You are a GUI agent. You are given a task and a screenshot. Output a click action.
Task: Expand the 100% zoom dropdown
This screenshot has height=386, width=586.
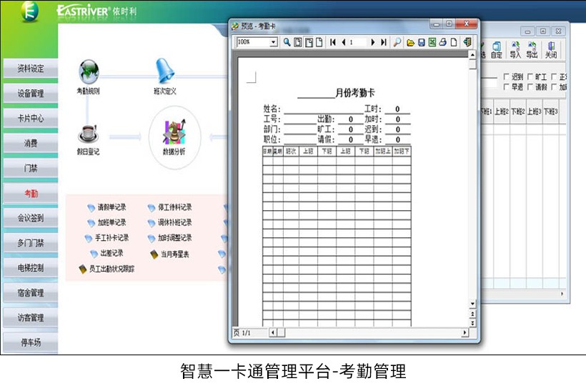[x=273, y=42]
